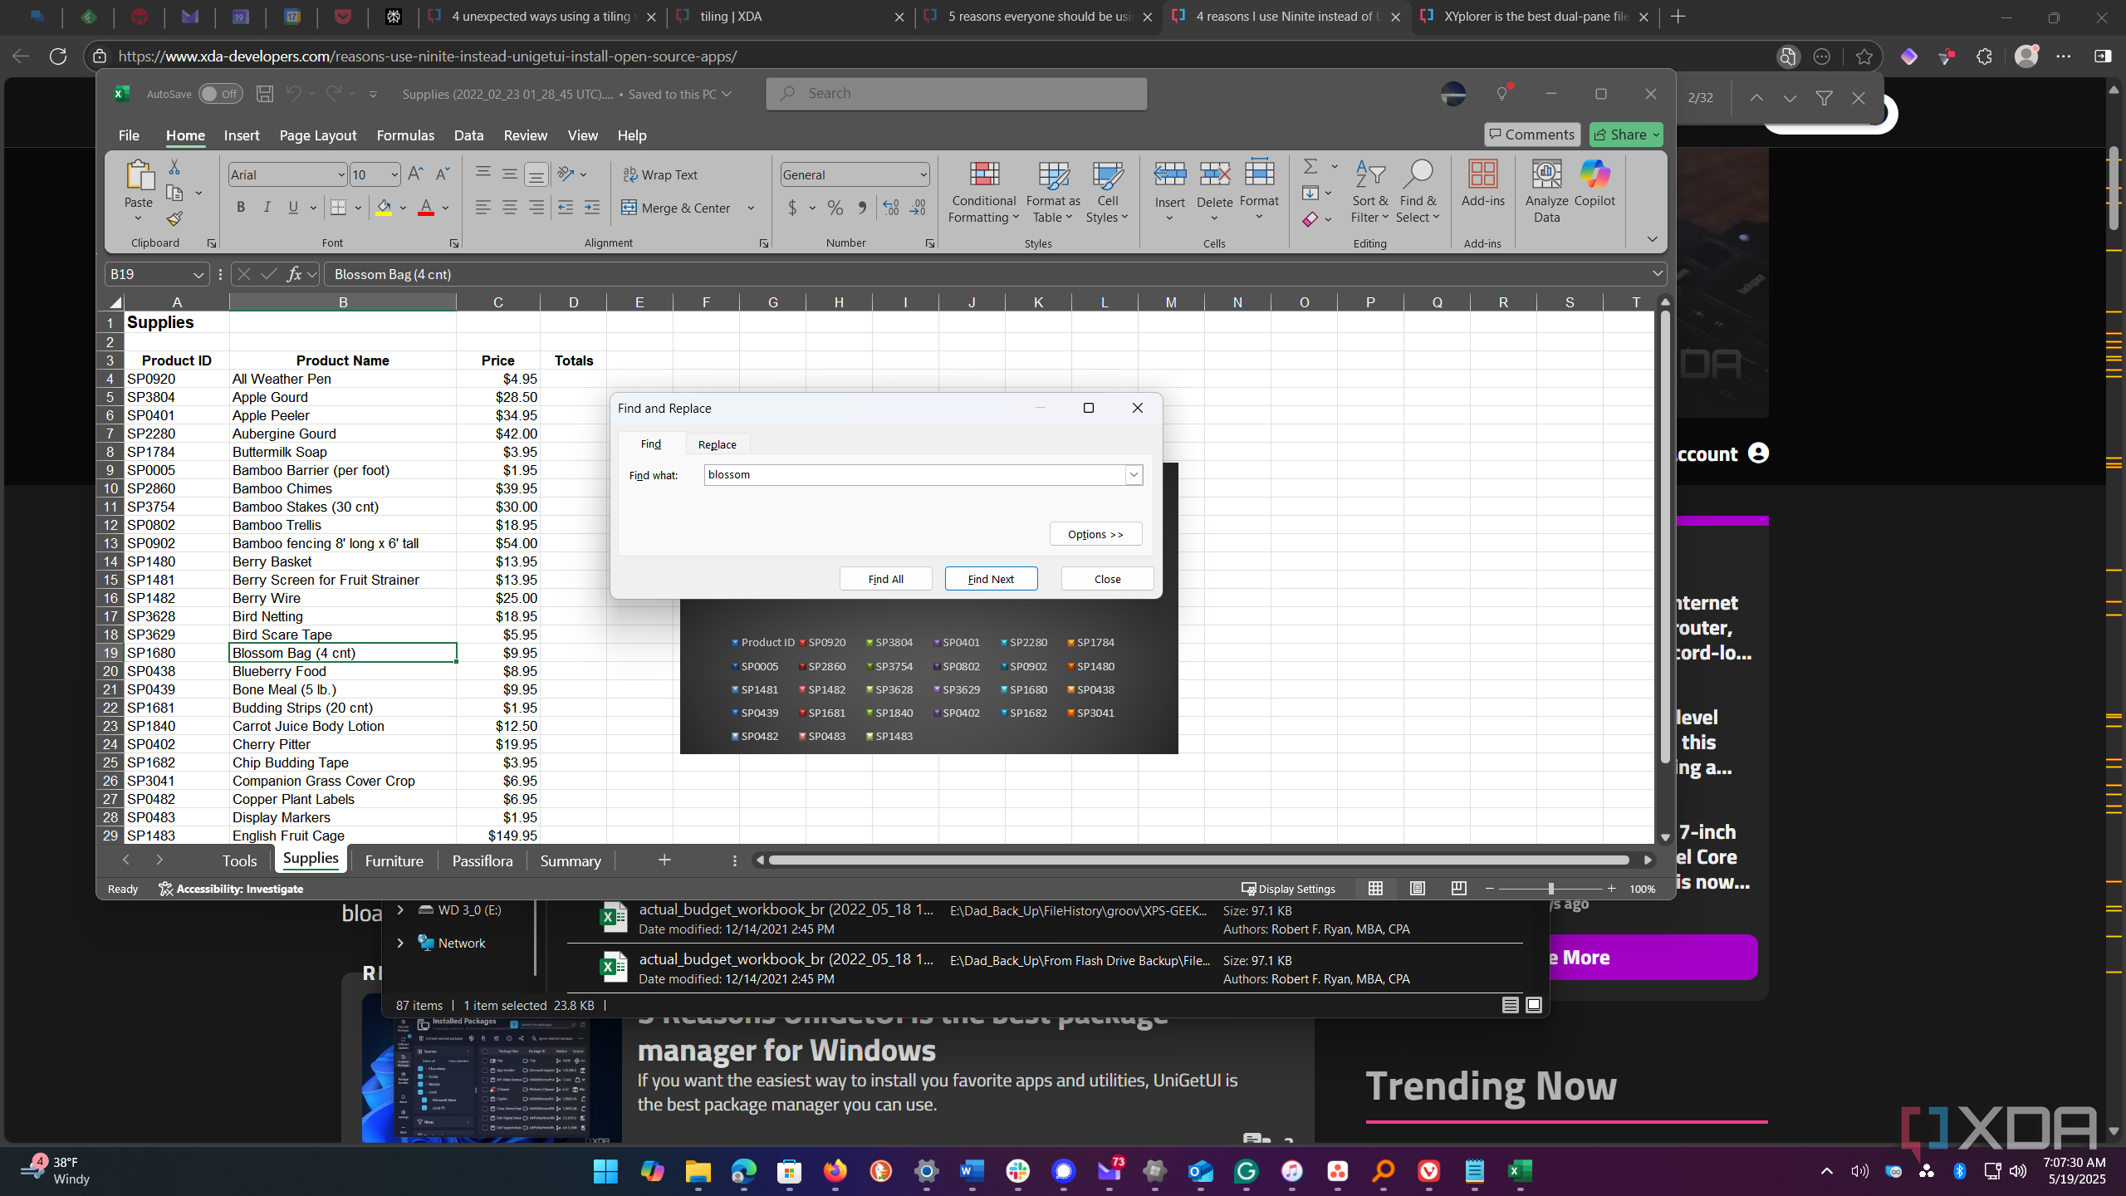Apply Bold formatting in Font group
Image resolution: width=2126 pixels, height=1196 pixels.
click(x=241, y=208)
